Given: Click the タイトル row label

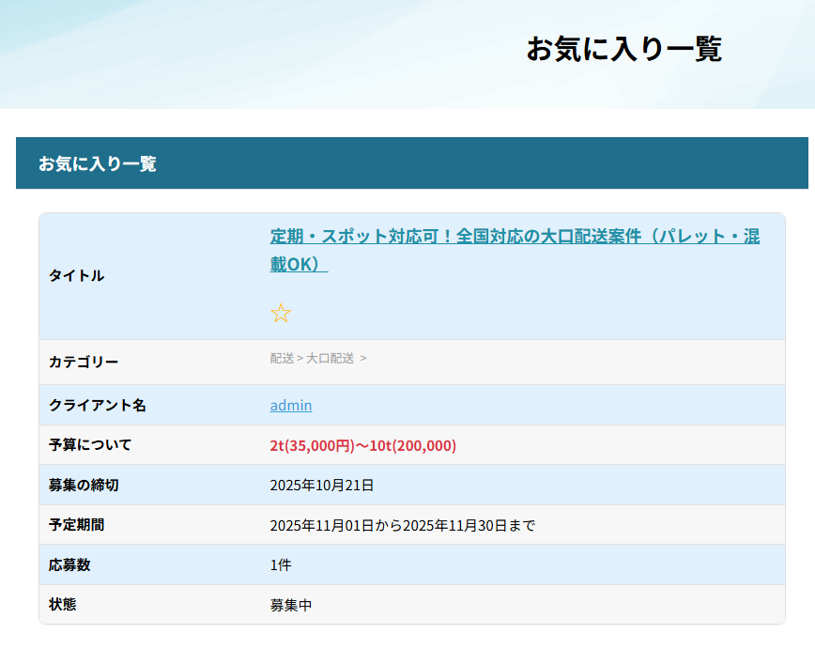Looking at the screenshot, I should point(76,276).
